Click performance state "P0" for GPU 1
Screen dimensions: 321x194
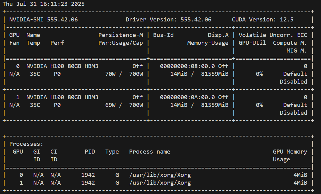[x=57, y=105]
